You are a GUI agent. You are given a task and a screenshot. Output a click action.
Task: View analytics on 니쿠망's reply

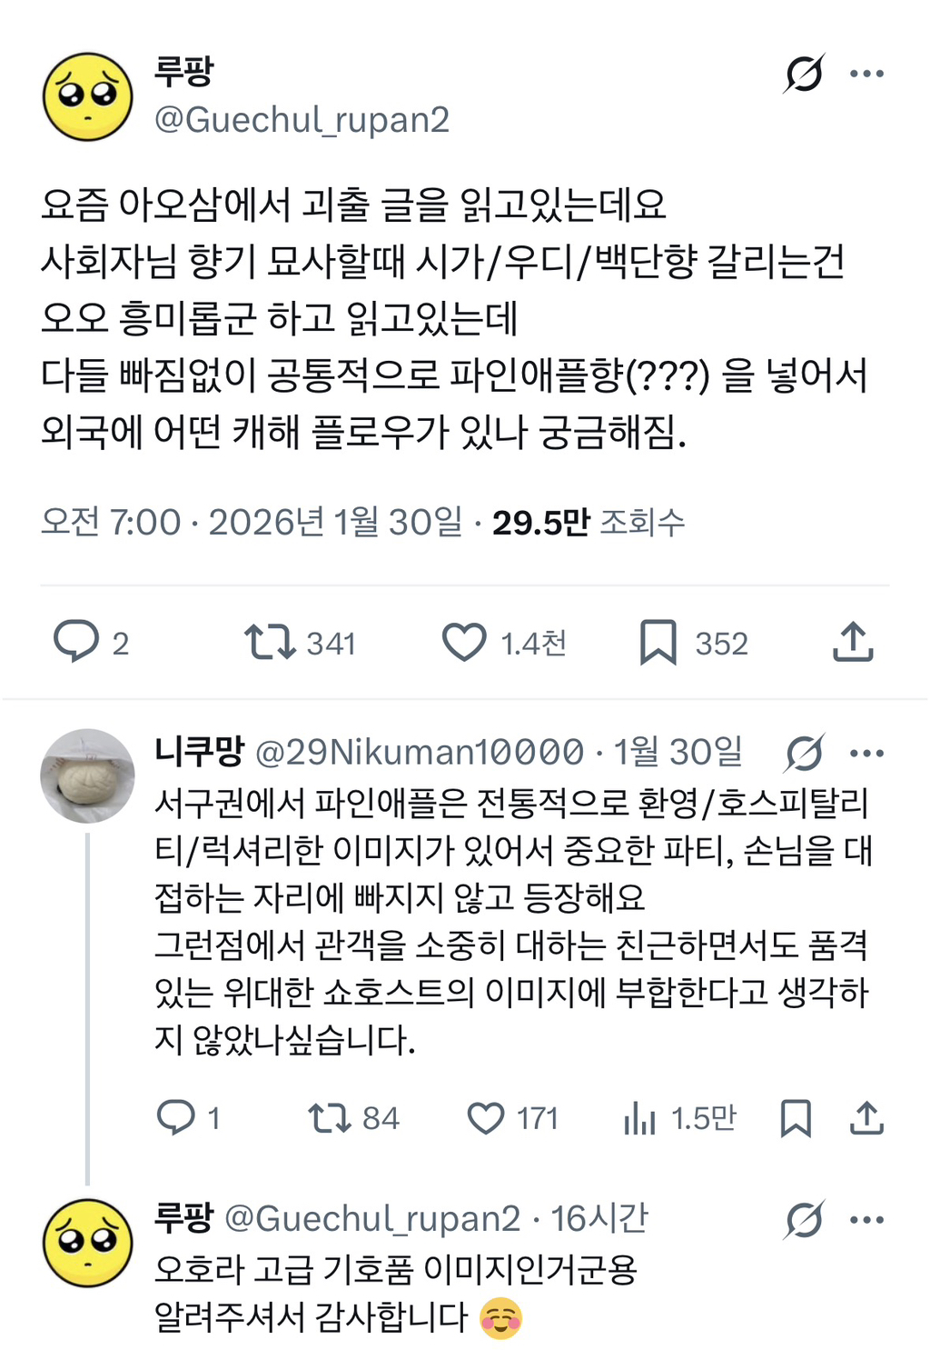(642, 1116)
